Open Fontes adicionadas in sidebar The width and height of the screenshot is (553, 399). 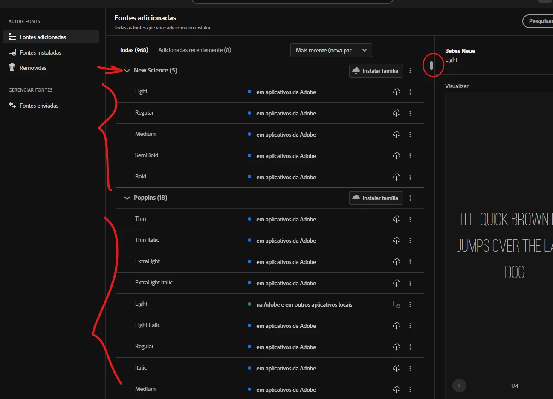(51, 37)
